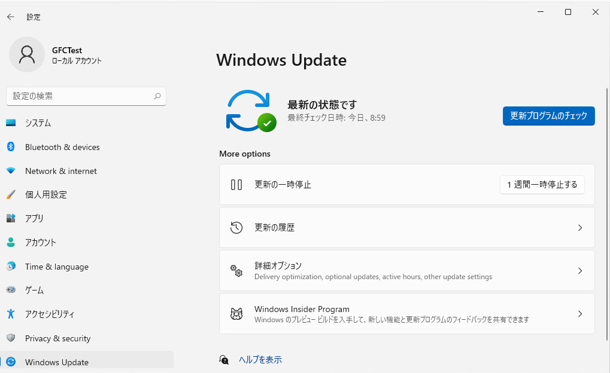Maximize the Settings window

coord(568,12)
